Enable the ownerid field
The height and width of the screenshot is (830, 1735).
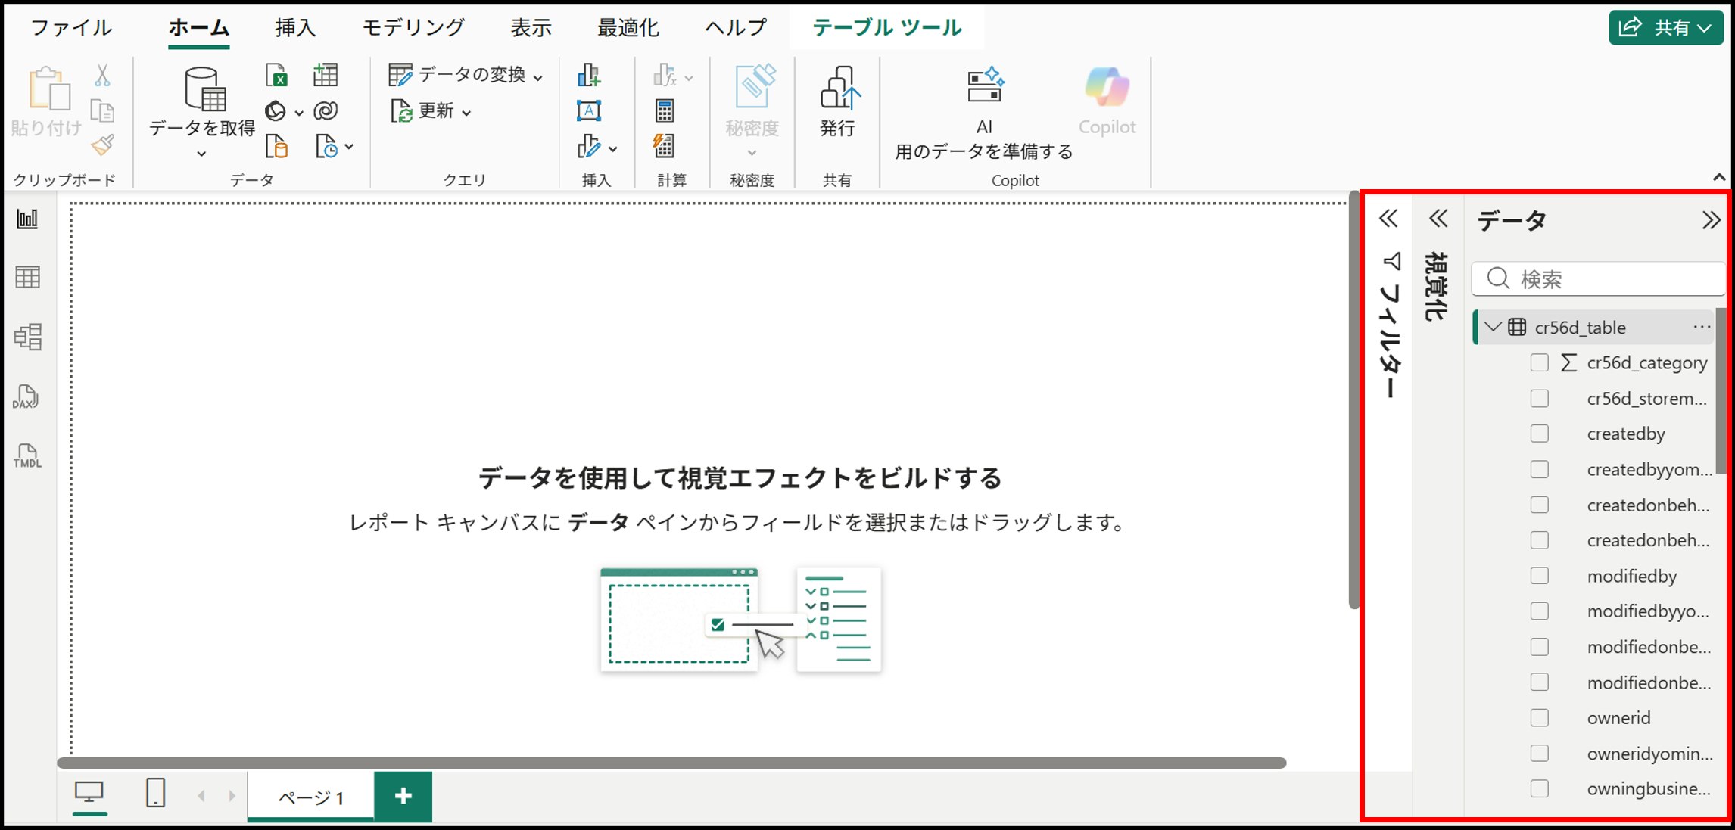1539,718
